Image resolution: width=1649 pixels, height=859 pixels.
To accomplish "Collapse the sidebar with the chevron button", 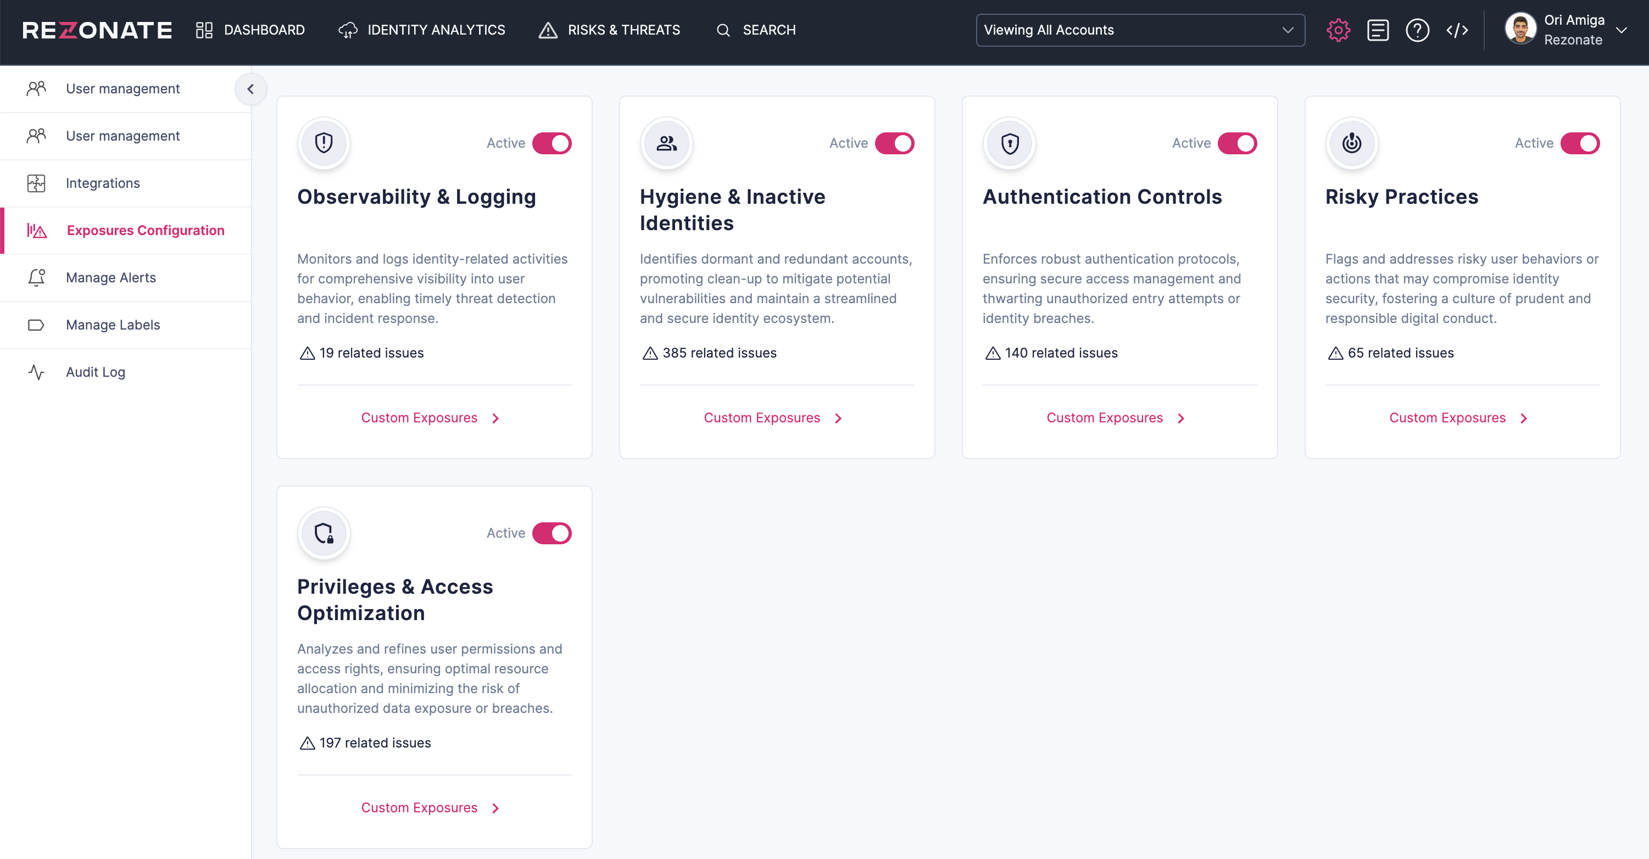I will pyautogui.click(x=250, y=89).
